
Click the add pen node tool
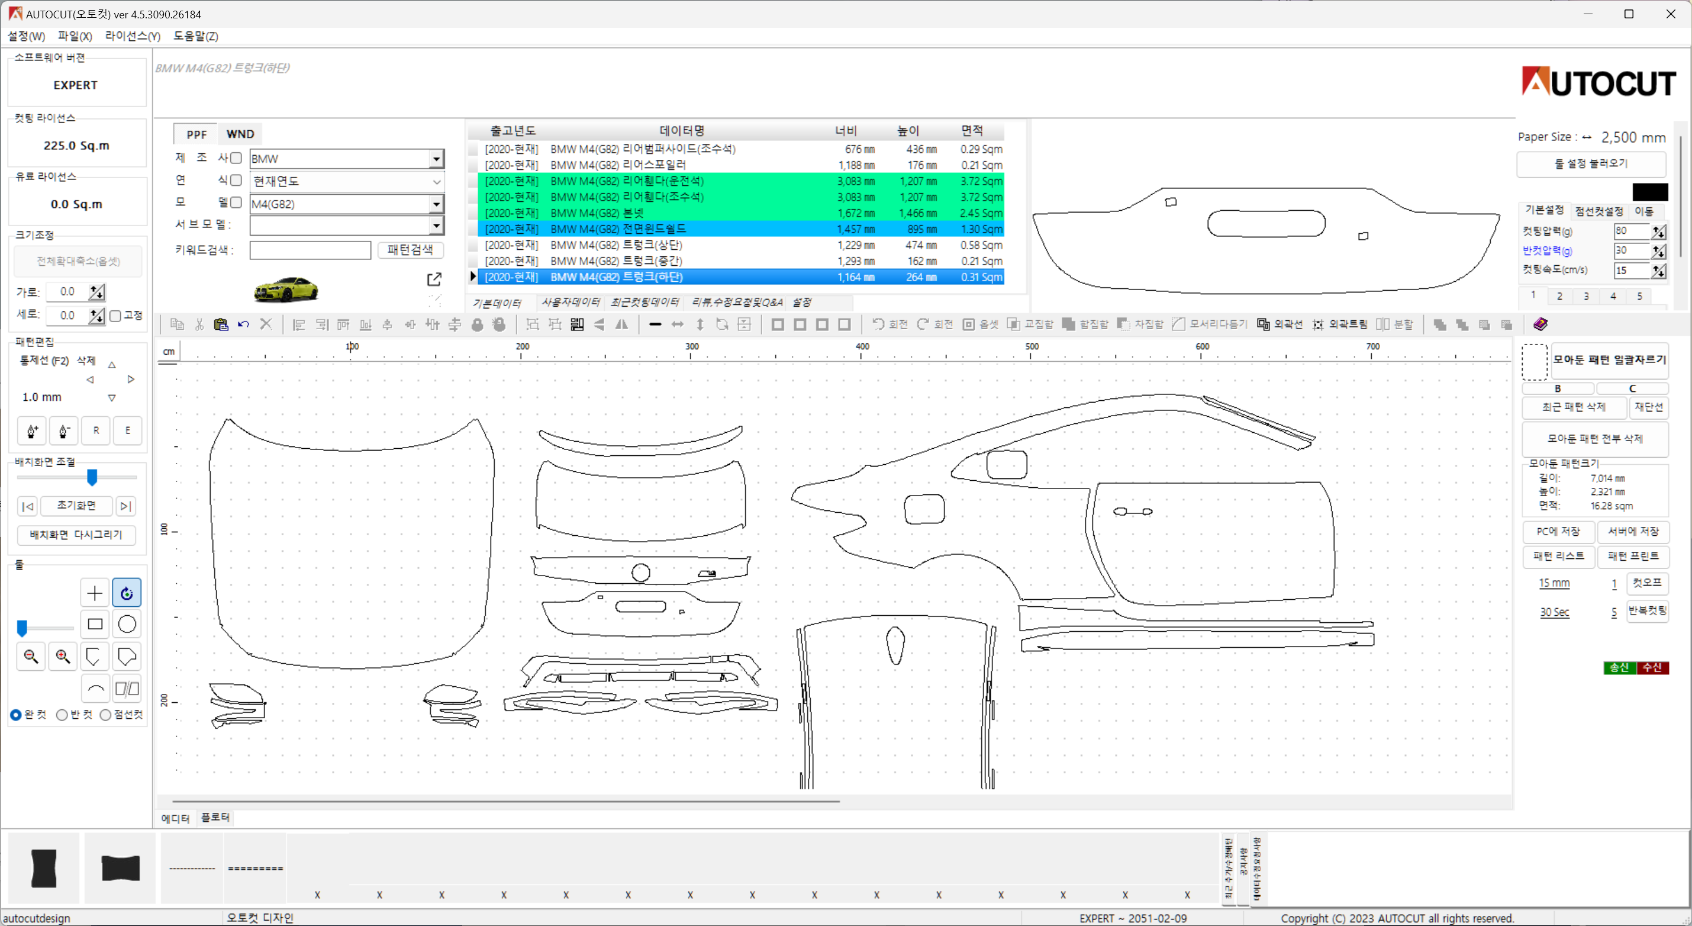[x=32, y=430]
